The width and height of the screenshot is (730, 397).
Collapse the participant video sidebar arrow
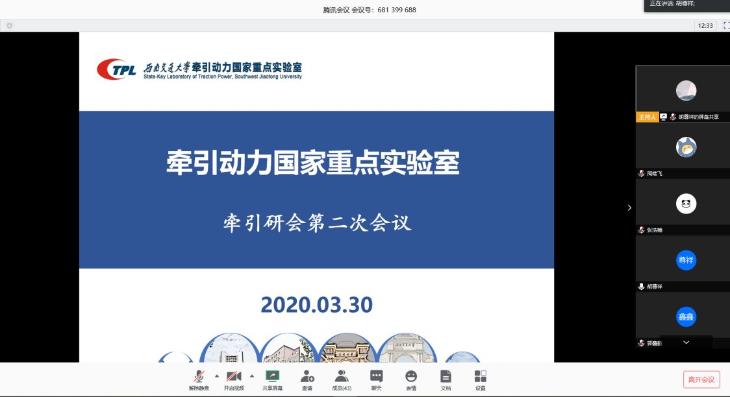tap(628, 208)
